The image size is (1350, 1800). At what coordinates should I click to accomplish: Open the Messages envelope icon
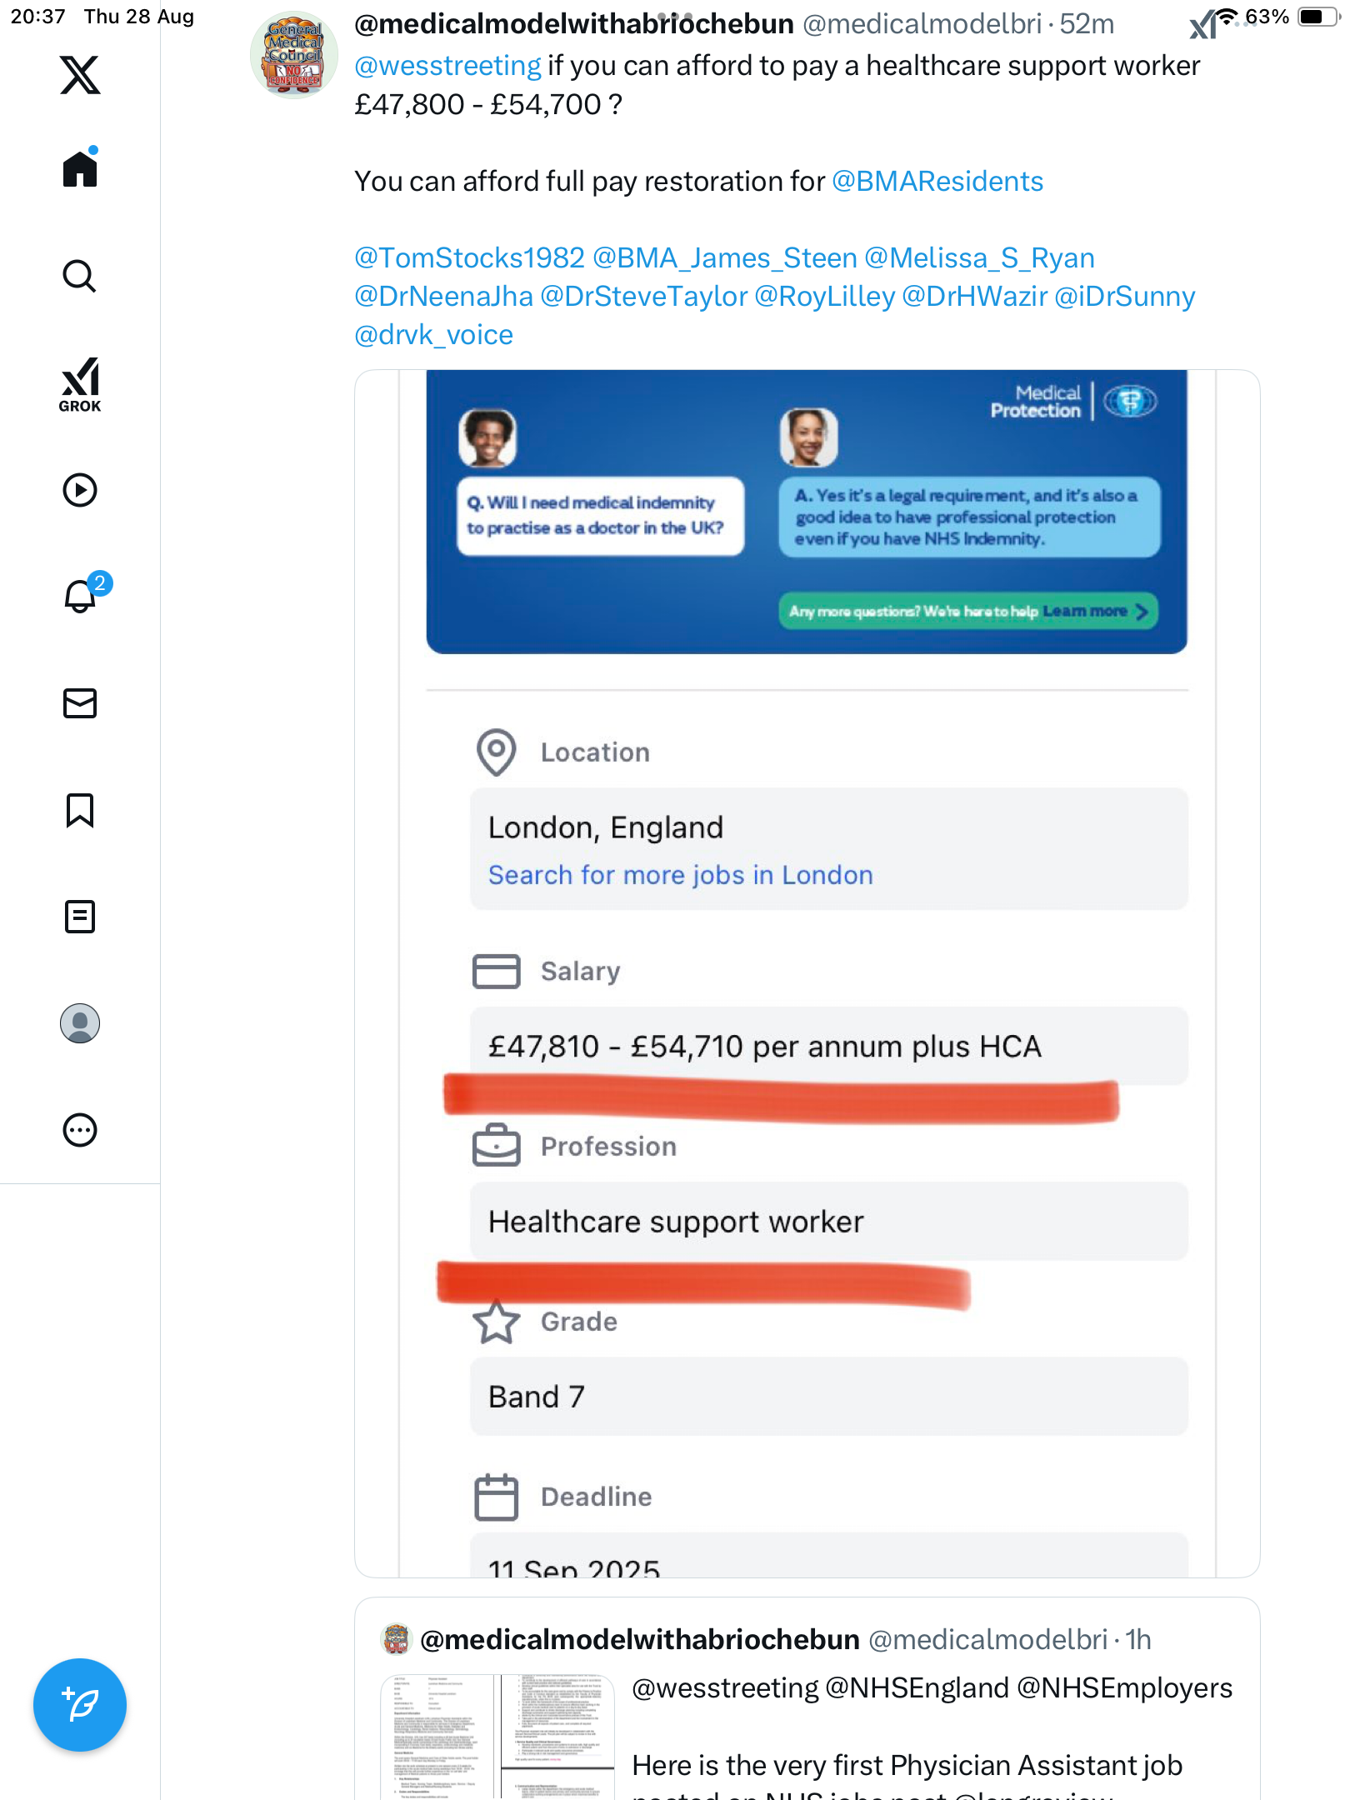pos(80,703)
